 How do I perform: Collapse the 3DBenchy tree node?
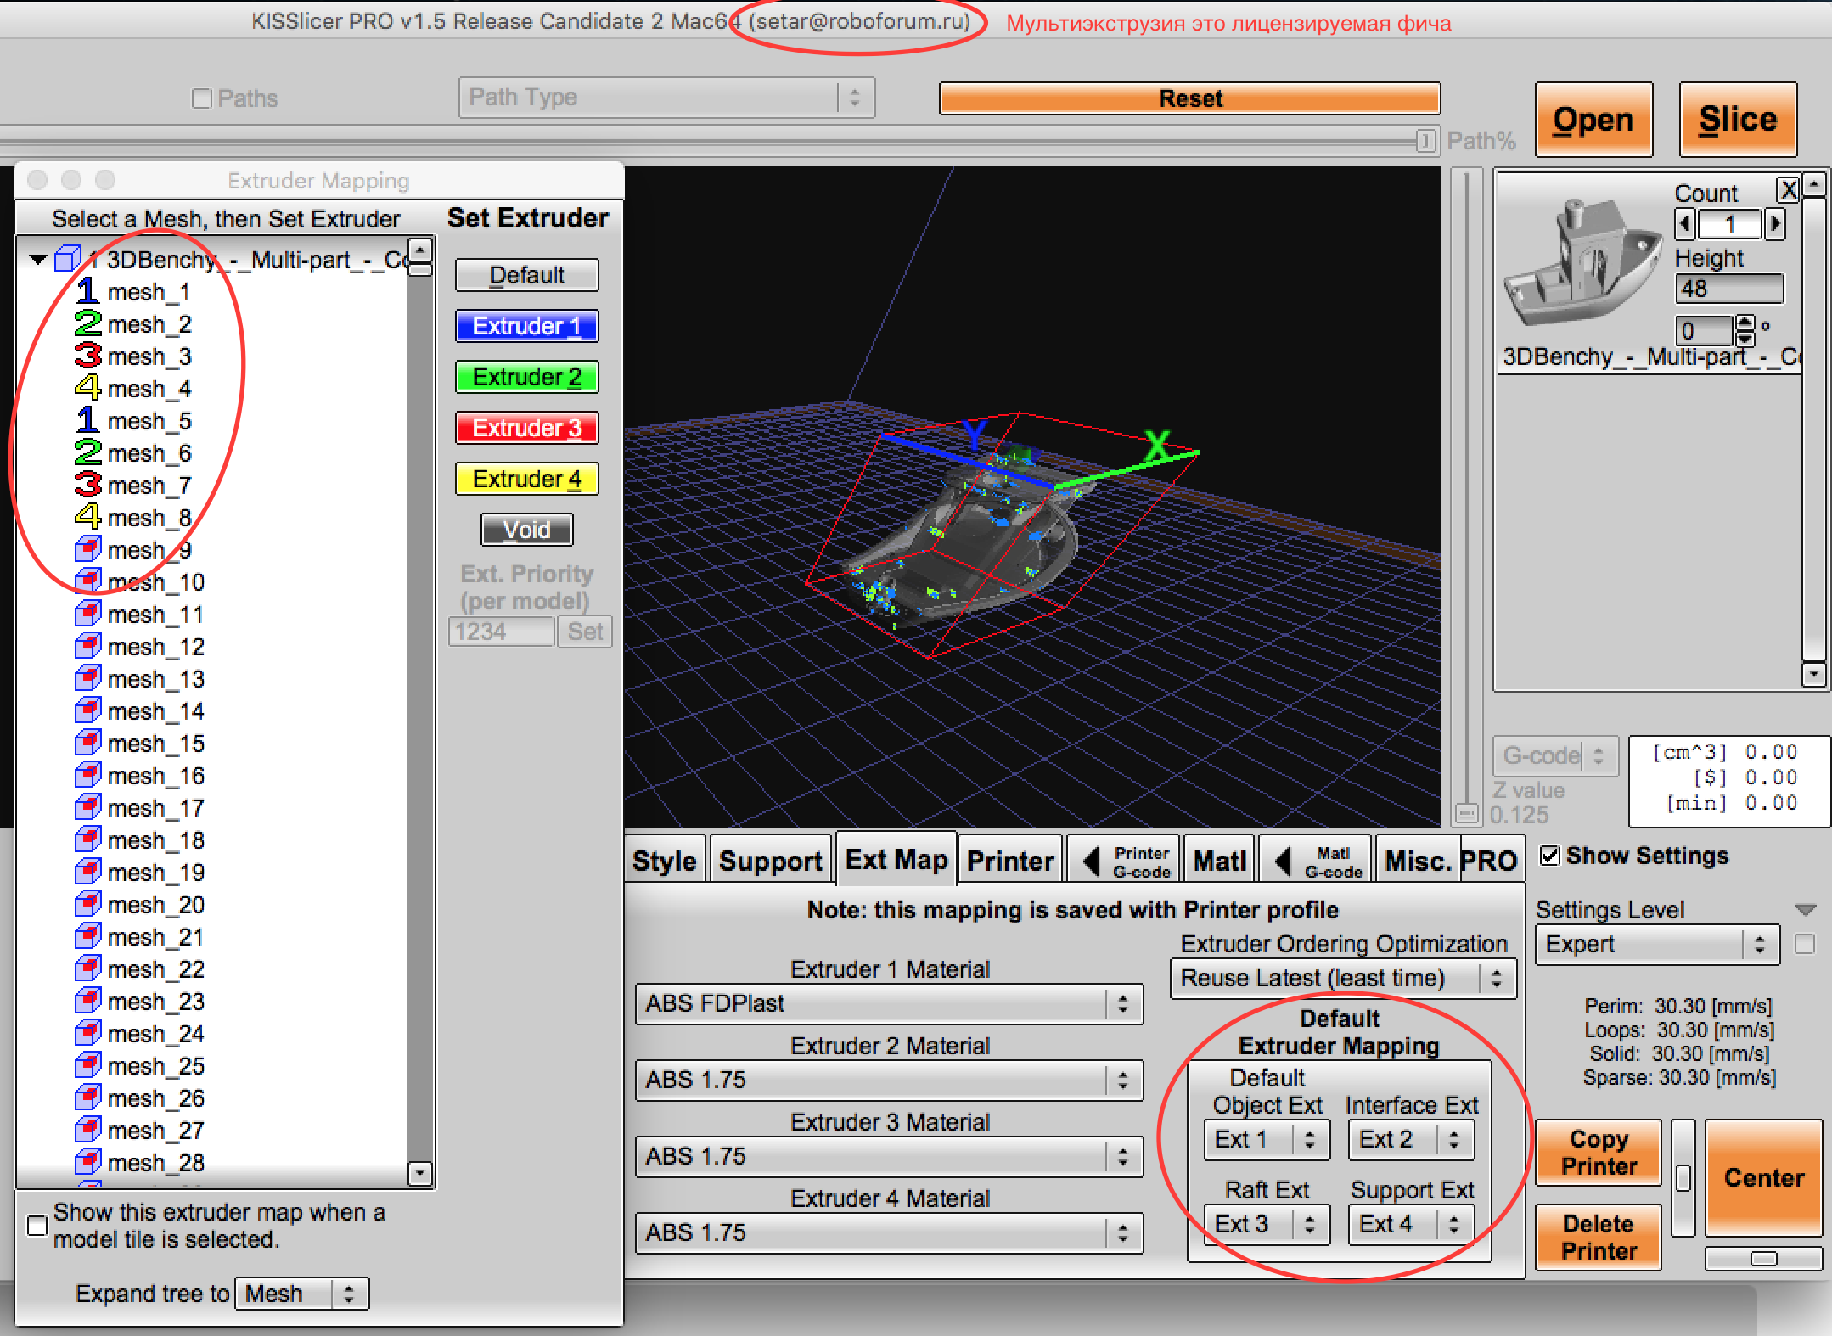[x=37, y=259]
